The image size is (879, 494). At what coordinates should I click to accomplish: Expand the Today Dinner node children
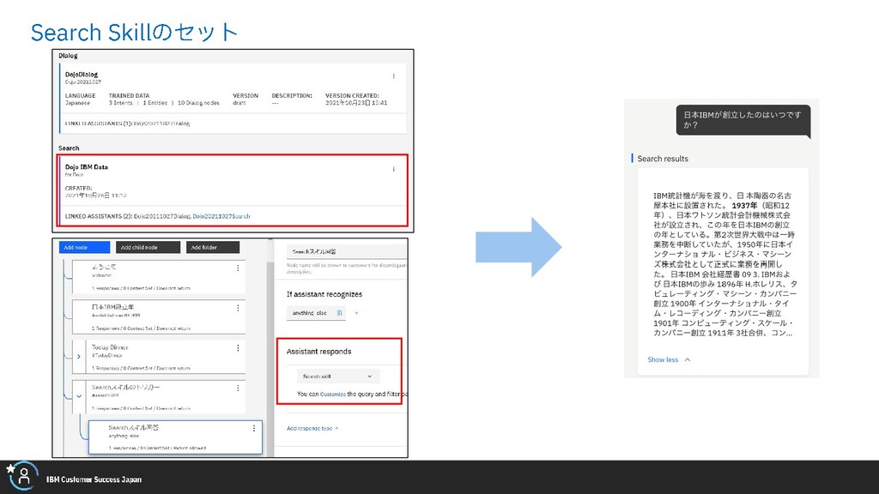coord(78,356)
